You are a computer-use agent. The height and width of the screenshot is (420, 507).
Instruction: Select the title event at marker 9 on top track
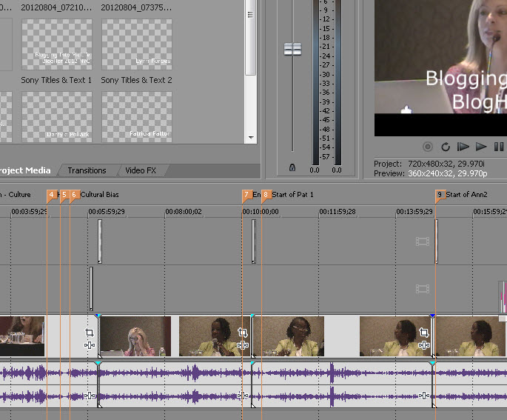point(437,241)
